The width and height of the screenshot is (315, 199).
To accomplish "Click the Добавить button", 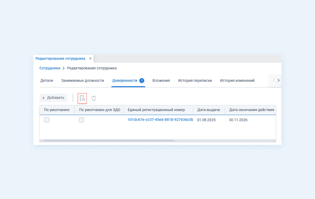I will click(x=53, y=98).
